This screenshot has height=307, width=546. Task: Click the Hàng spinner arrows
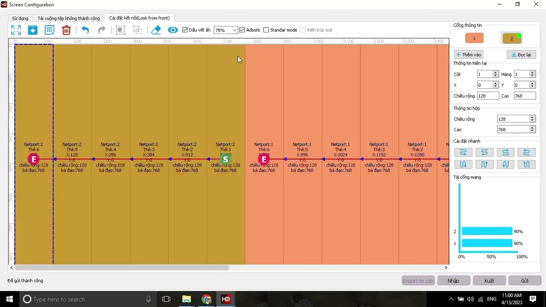click(x=532, y=74)
